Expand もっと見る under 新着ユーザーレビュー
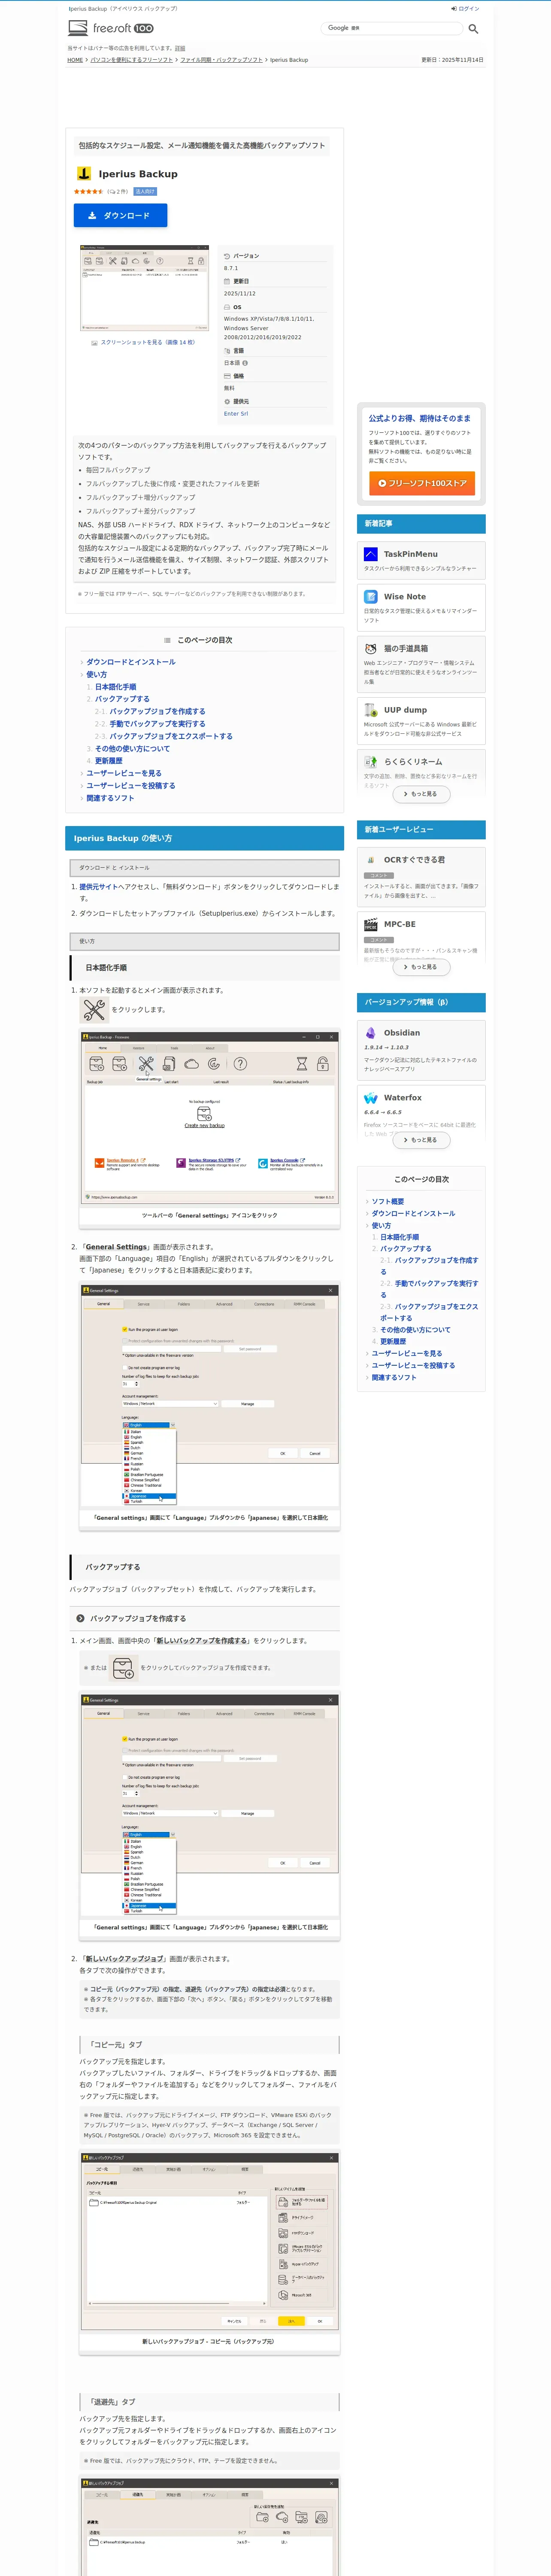Image resolution: width=551 pixels, height=2576 pixels. coord(421,967)
